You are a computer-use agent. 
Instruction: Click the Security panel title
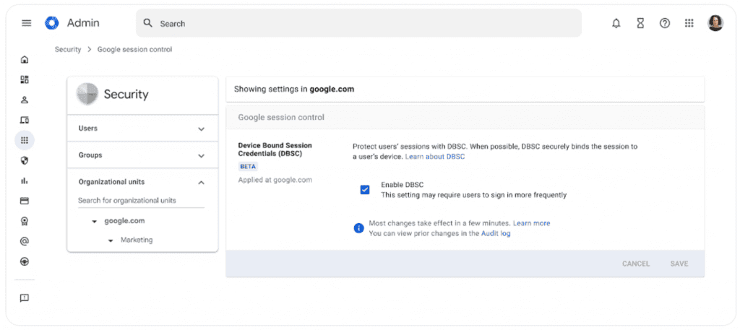126,95
